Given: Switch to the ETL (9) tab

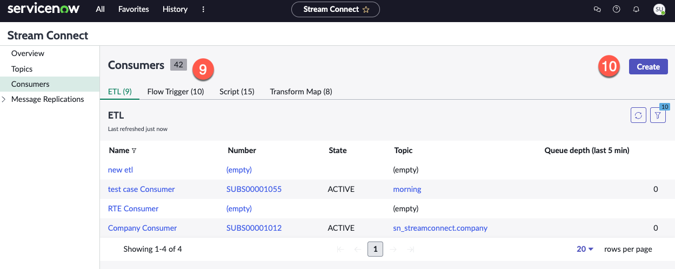Looking at the screenshot, I should [x=120, y=92].
